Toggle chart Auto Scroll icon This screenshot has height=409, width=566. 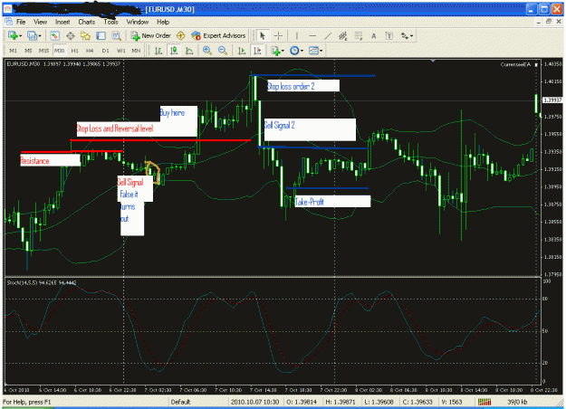click(x=242, y=51)
